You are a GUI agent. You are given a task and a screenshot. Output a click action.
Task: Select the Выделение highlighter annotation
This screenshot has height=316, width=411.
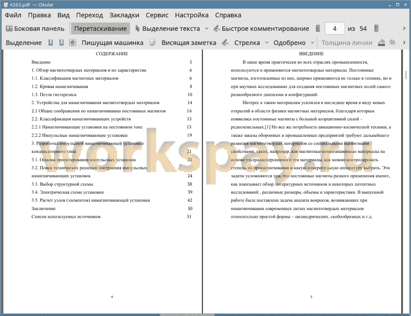click(x=23, y=43)
